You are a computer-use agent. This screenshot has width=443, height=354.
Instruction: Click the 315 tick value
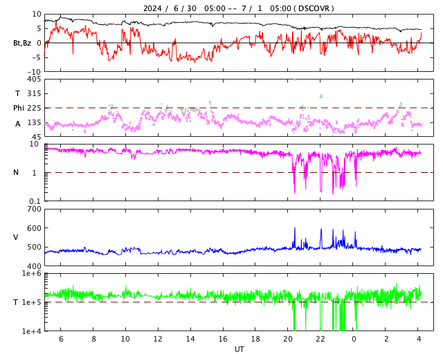point(34,93)
